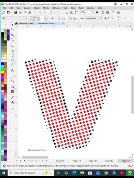Click the page width stepper arrows
134x178 pixels.
(x=46, y=17)
